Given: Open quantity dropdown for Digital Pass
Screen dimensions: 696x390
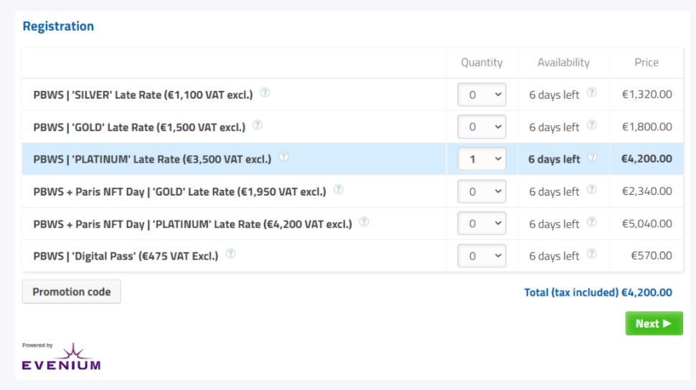Looking at the screenshot, I should (481, 256).
